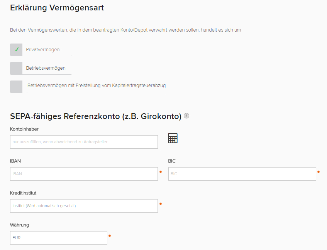Open the info icon beside SEPA-fähiges Referenzkonto
Image resolution: width=327 pixels, height=250 pixels.
186,116
